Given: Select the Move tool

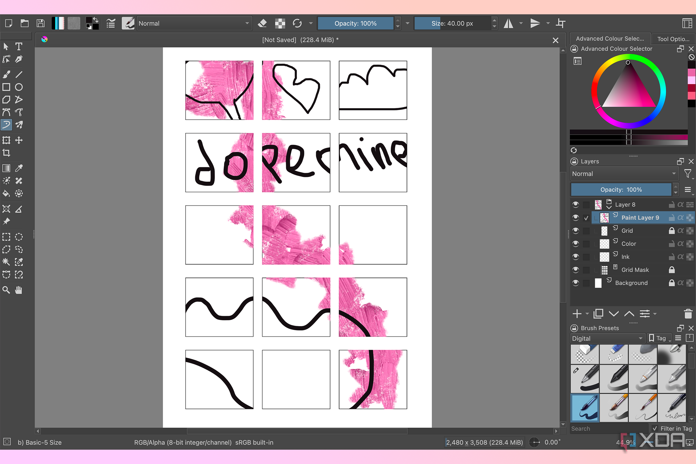Looking at the screenshot, I should coord(19,140).
